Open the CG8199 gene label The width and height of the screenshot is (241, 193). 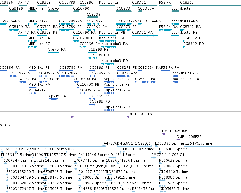click(x=16, y=8)
